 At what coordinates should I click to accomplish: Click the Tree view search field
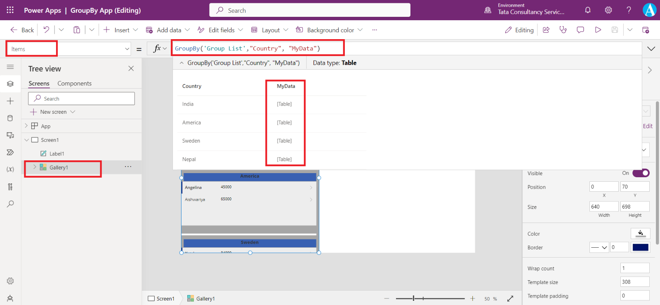(x=81, y=99)
